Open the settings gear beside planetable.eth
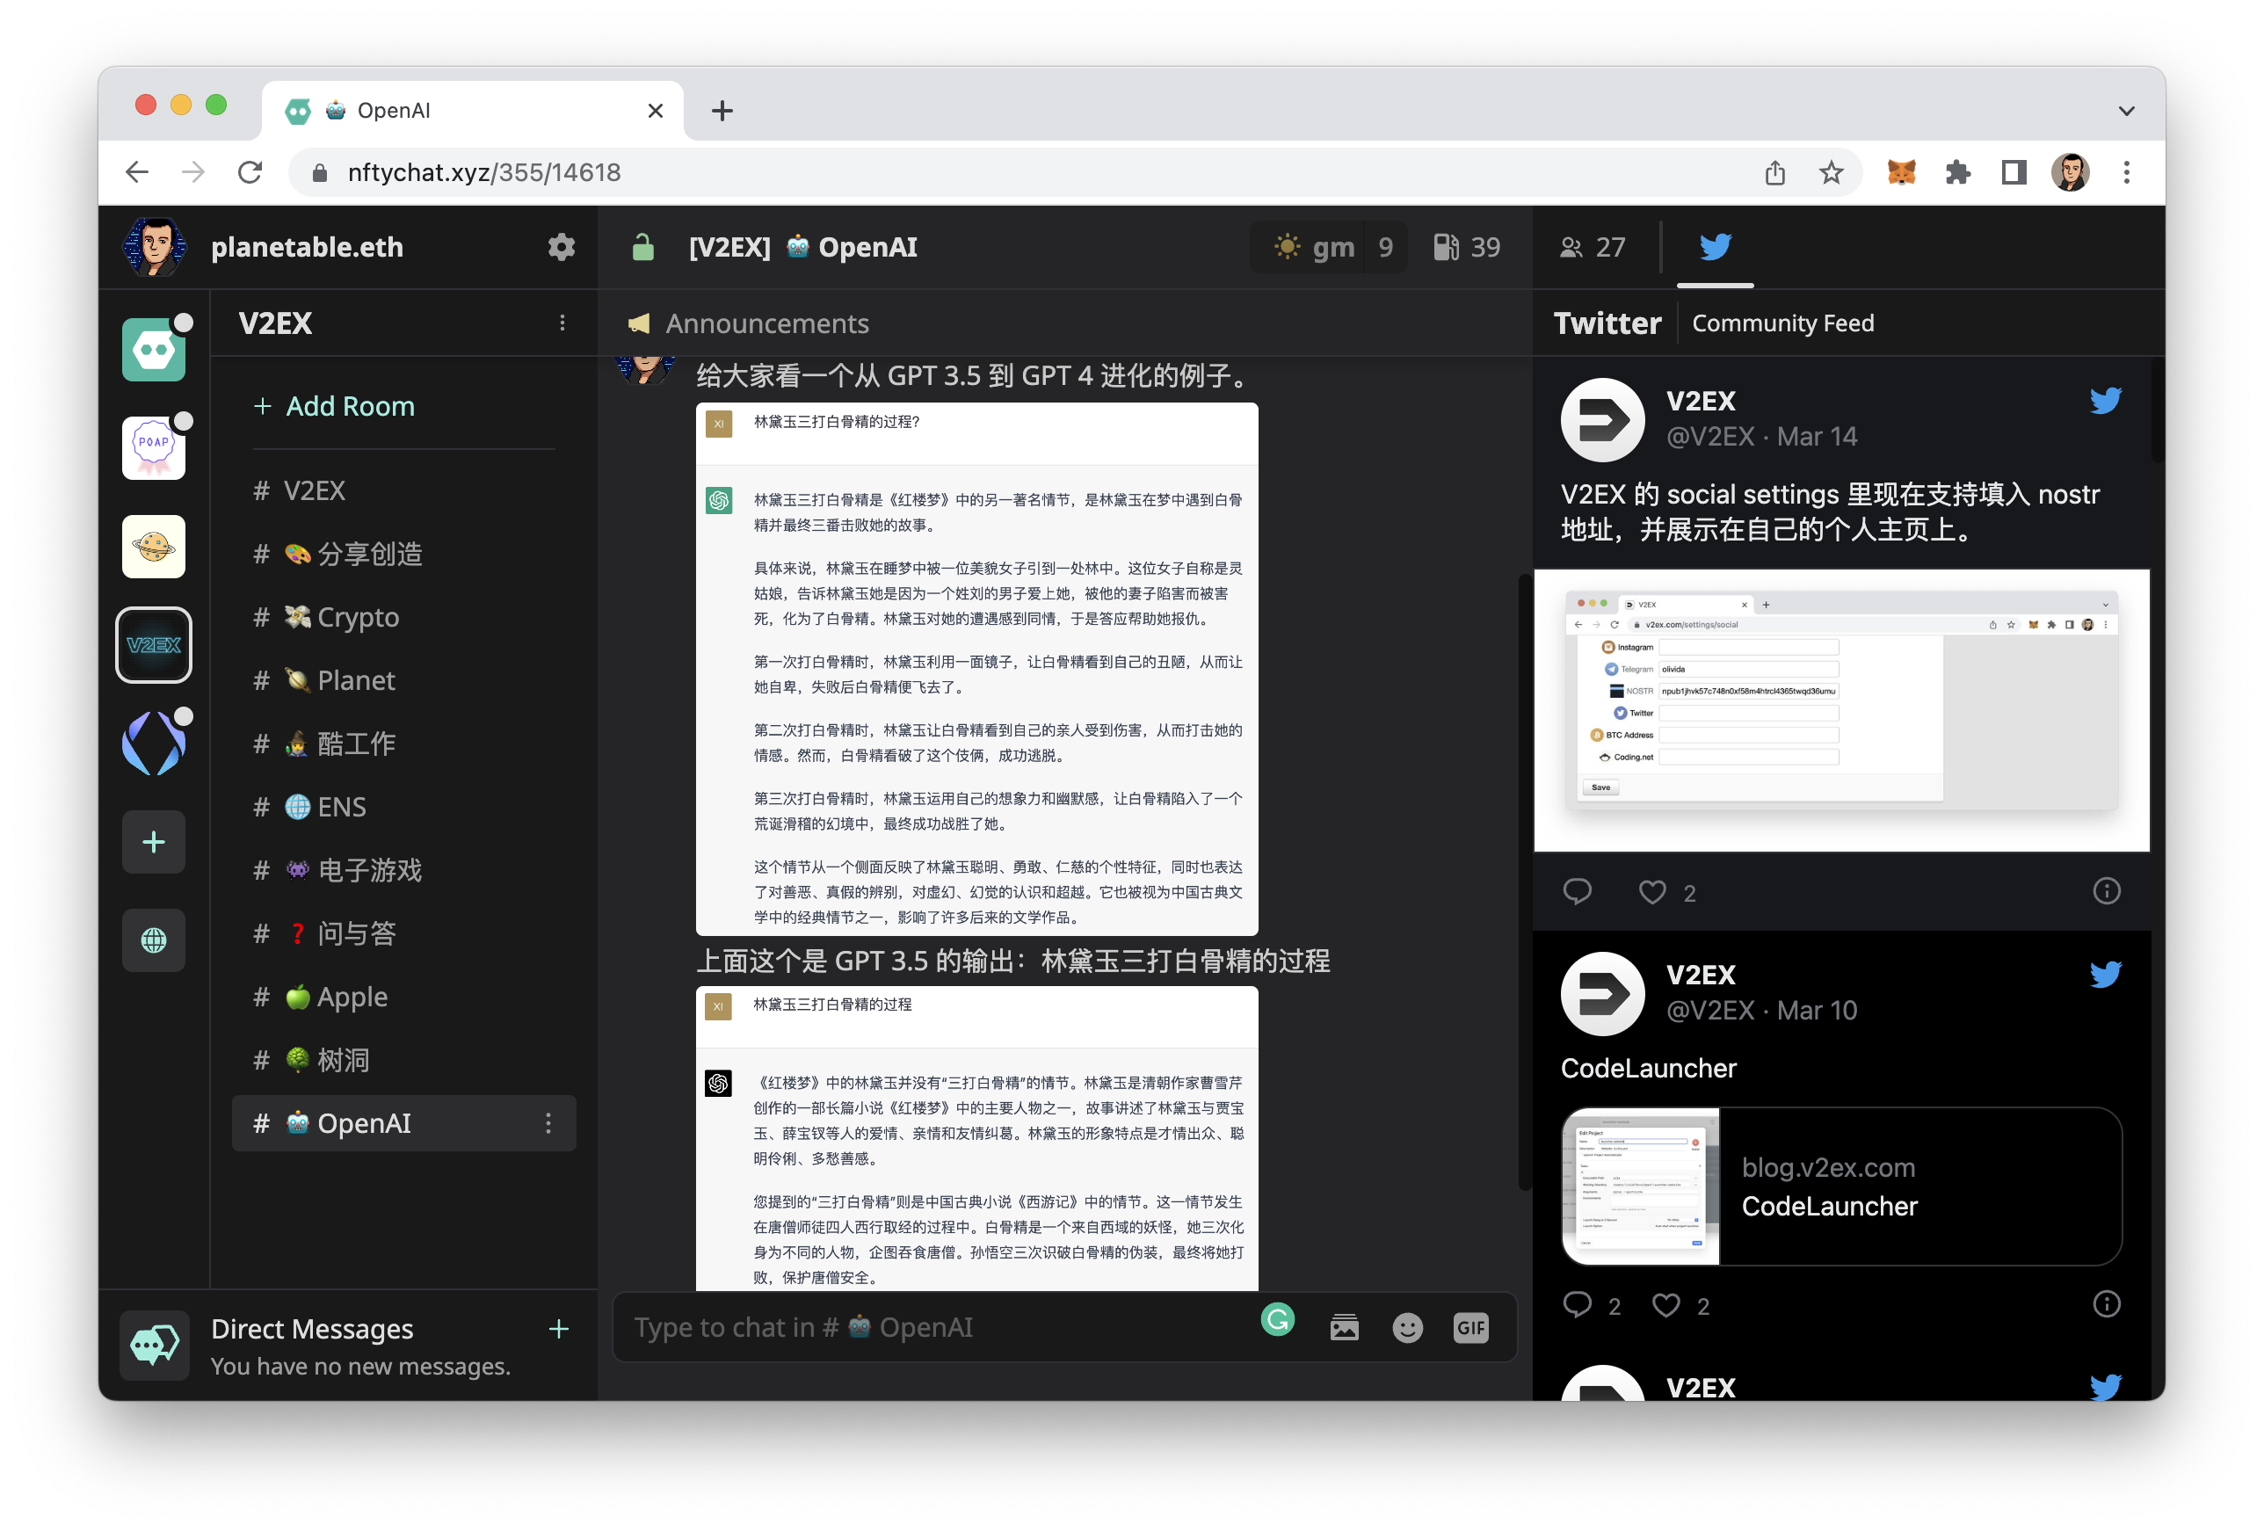Image resolution: width=2264 pixels, height=1531 pixels. pos(561,247)
